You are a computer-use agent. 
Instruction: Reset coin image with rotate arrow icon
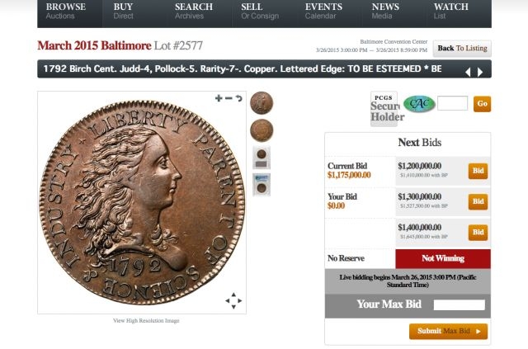238,98
